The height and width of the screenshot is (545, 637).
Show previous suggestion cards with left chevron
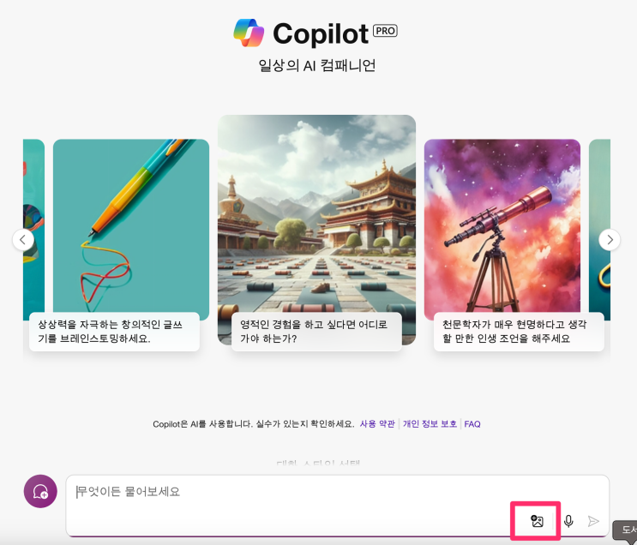23,240
